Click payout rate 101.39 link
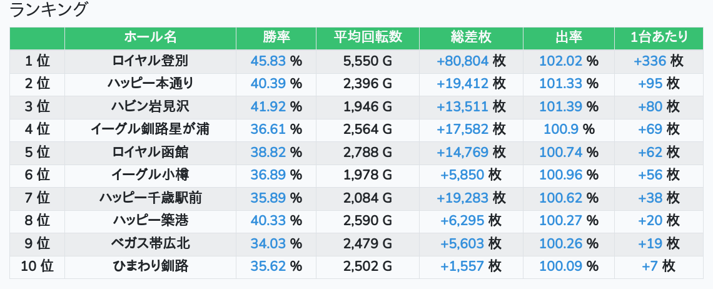Image resolution: width=713 pixels, height=289 pixels. tap(560, 106)
